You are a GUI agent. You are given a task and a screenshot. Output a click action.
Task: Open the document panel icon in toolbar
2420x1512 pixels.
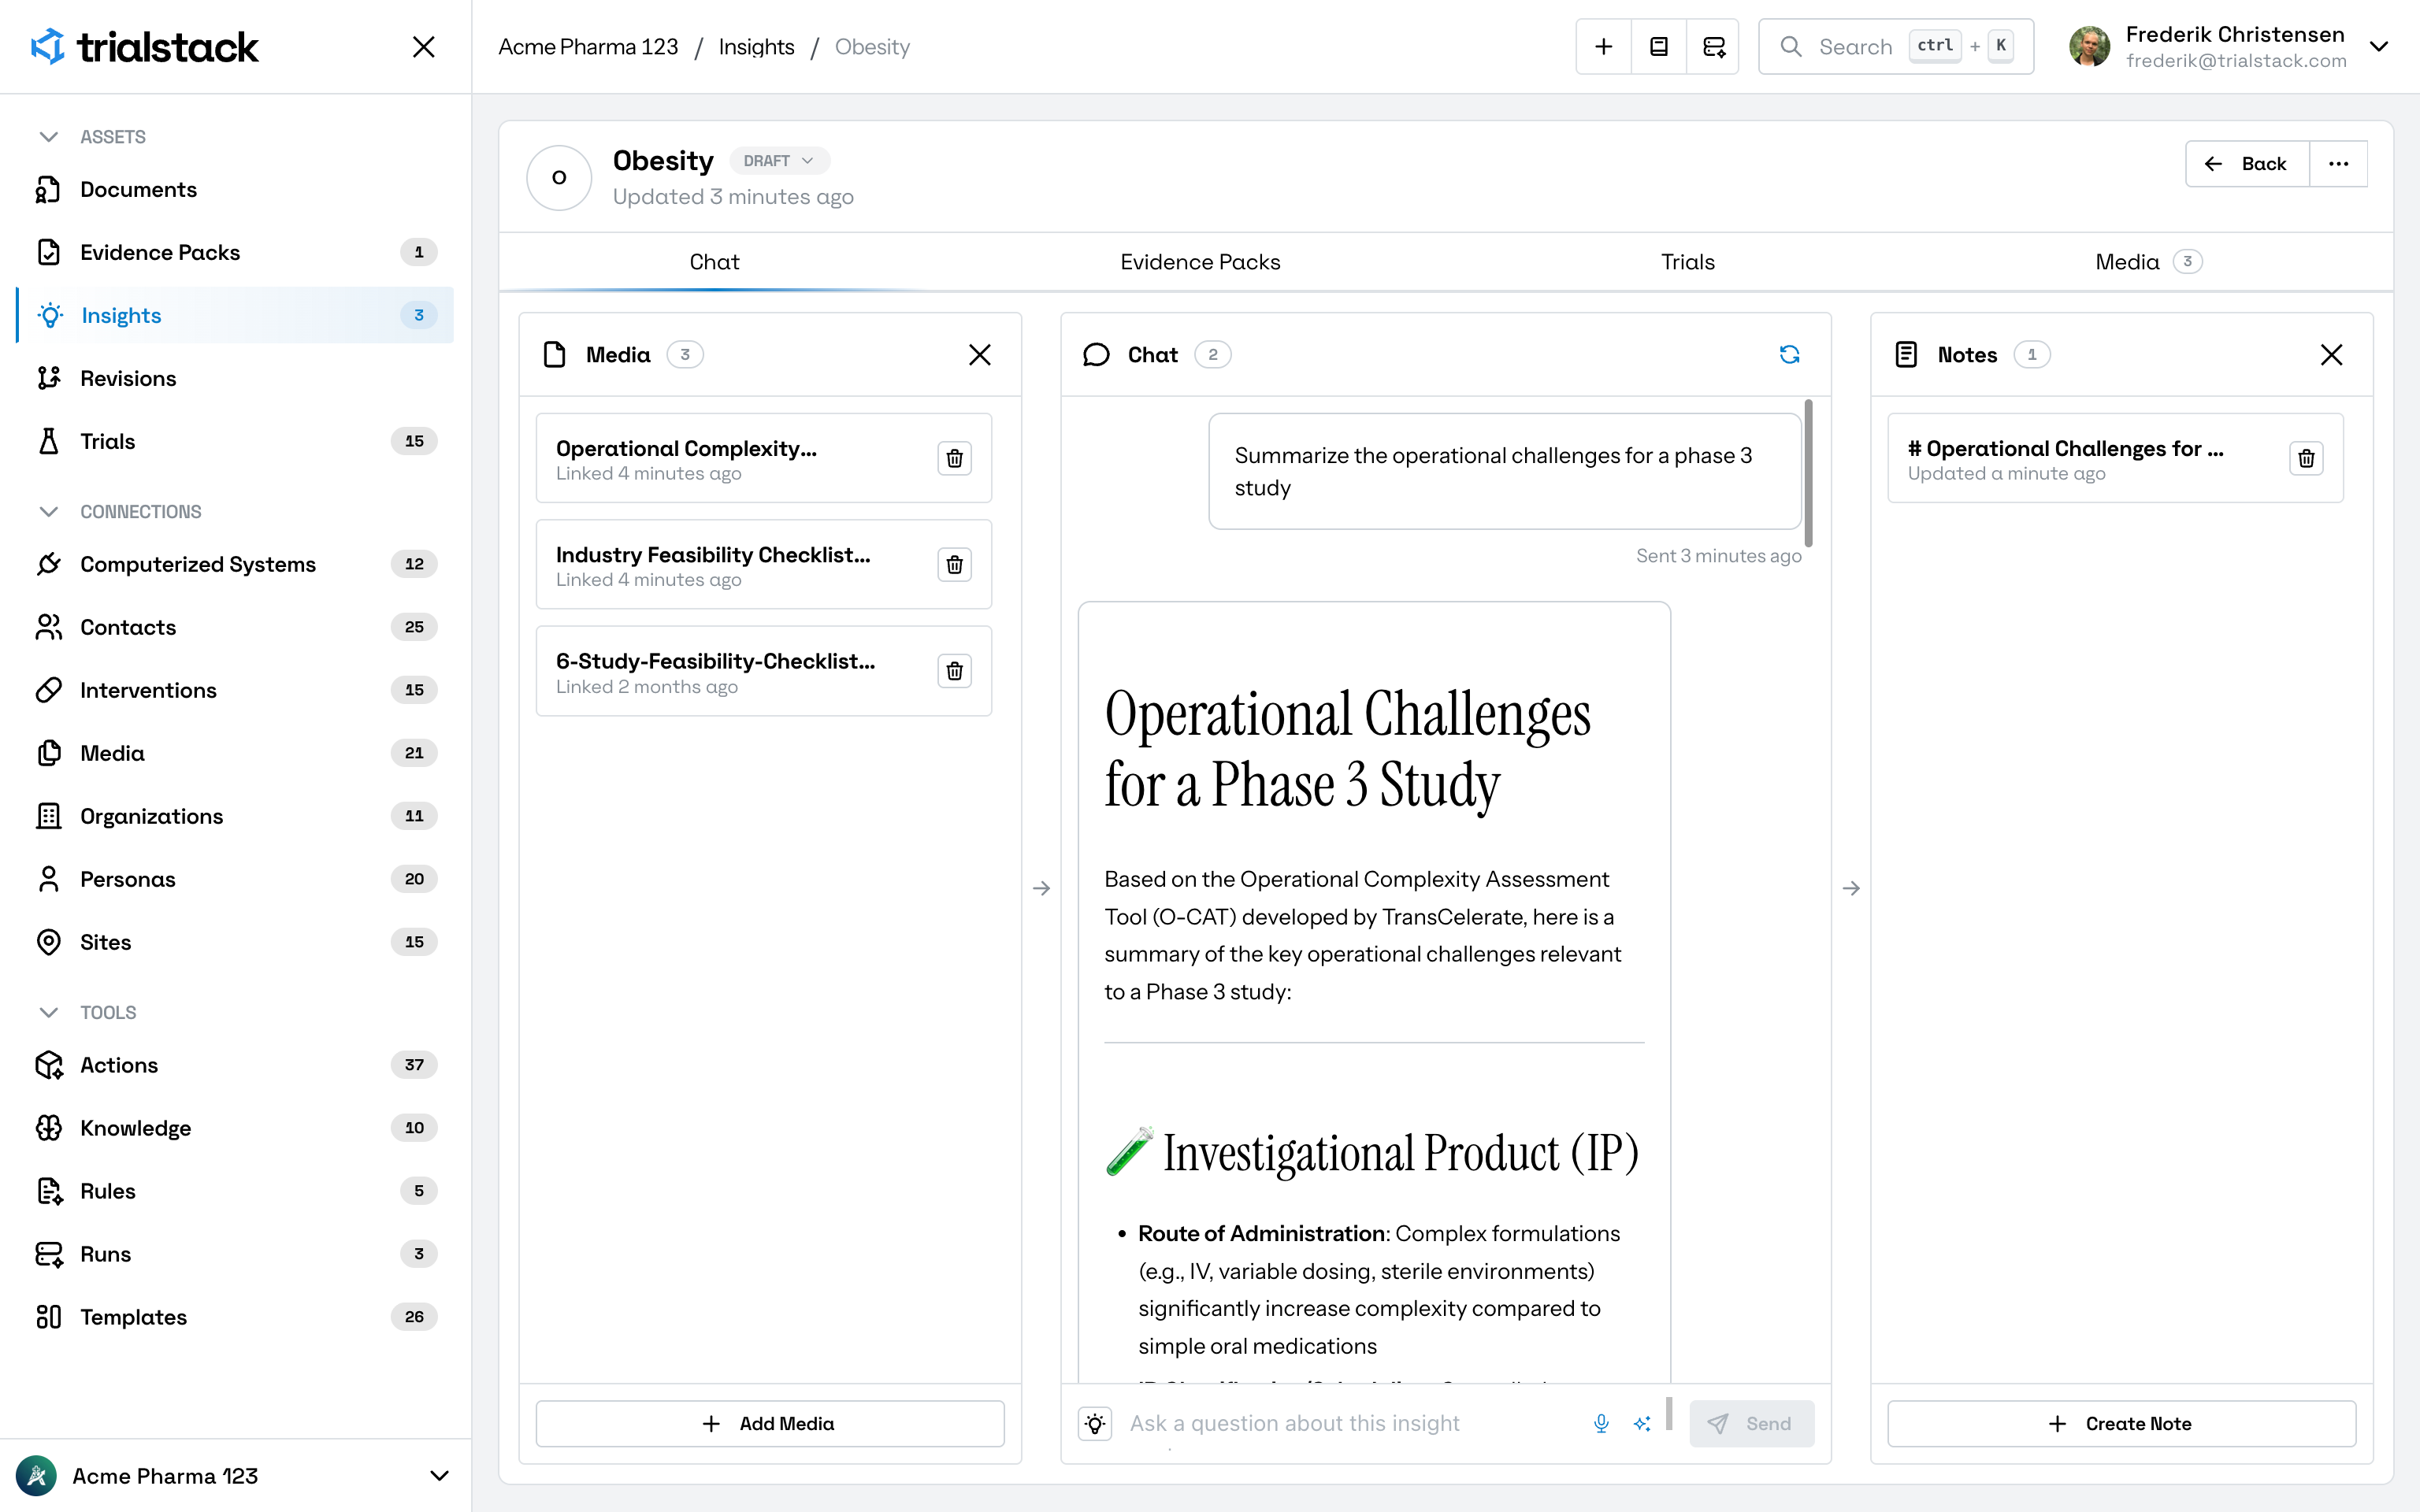pos(1659,47)
